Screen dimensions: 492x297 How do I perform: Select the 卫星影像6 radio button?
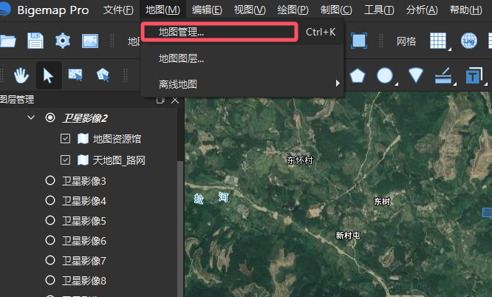pos(50,241)
